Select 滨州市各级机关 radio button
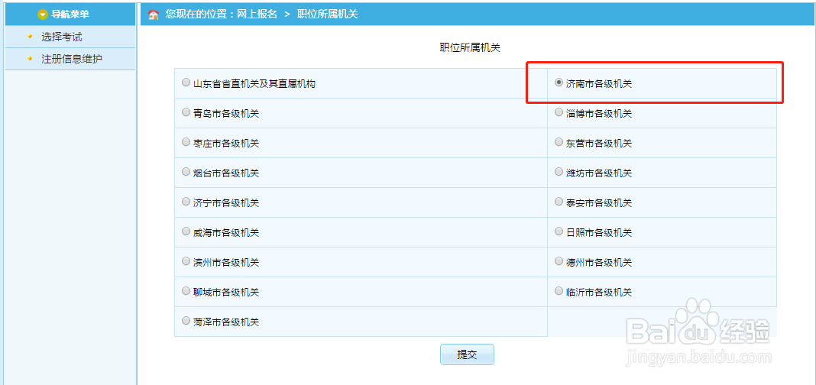Viewport: 816px width, 385px height. pyautogui.click(x=186, y=260)
